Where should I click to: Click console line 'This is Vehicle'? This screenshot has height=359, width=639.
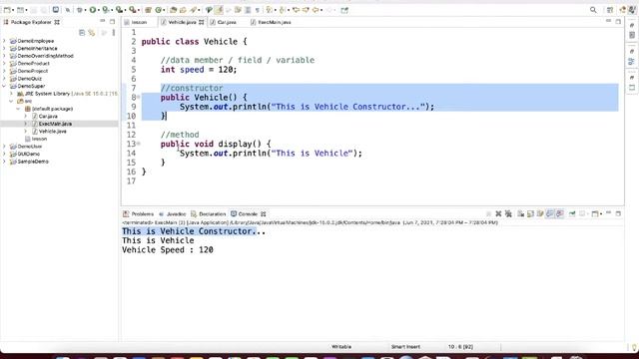point(158,240)
